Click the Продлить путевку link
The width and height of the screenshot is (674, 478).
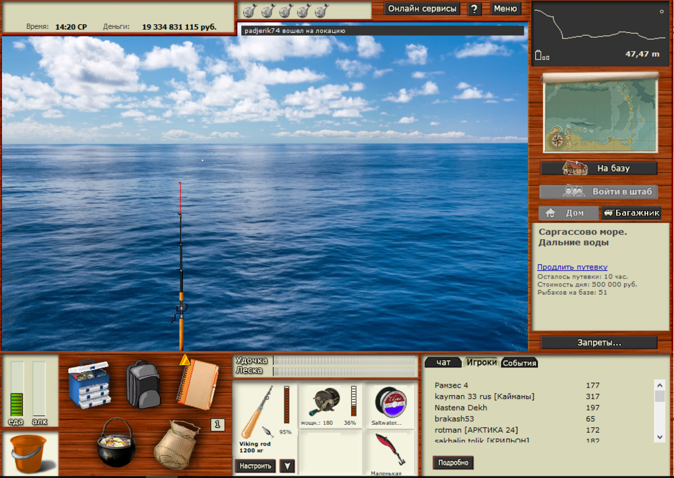pyautogui.click(x=571, y=266)
